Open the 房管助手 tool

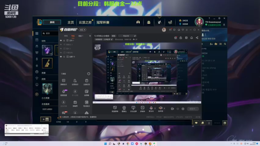click(75, 82)
